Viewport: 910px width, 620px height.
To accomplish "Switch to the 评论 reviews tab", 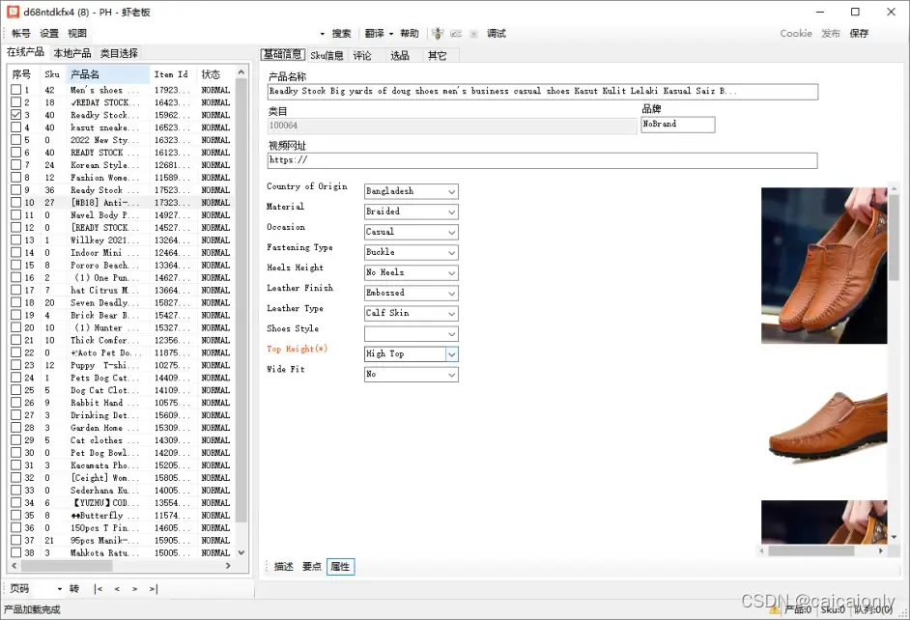I will click(x=362, y=56).
